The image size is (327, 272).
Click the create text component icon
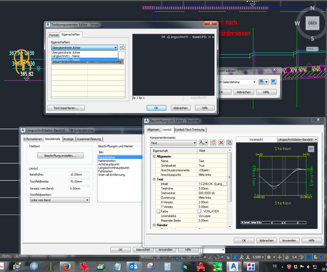202,143
